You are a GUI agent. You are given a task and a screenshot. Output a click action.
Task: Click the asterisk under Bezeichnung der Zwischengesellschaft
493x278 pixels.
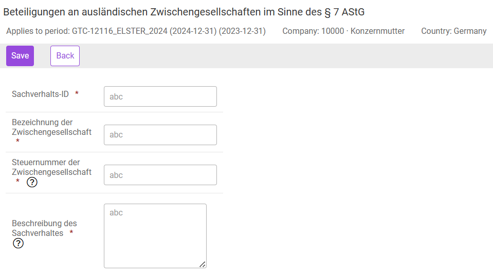click(x=17, y=141)
